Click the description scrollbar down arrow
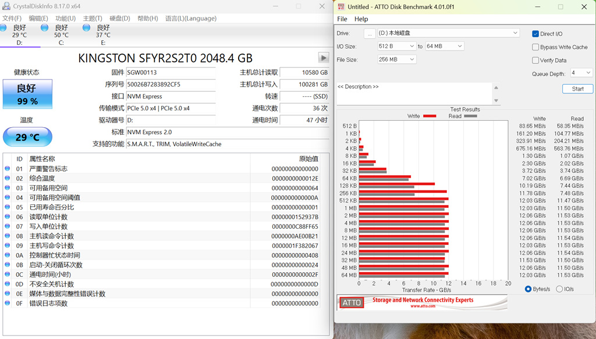Viewport: 596px width, 339px height. 496,100
